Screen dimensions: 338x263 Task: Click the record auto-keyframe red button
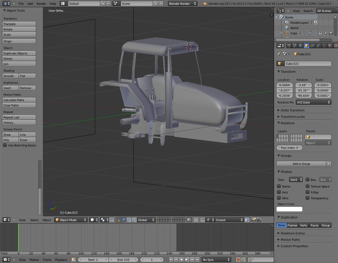tap(238, 259)
